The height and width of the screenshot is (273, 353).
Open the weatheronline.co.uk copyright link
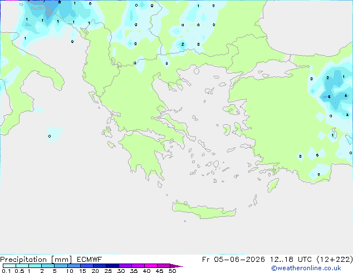pyautogui.click(x=306, y=268)
